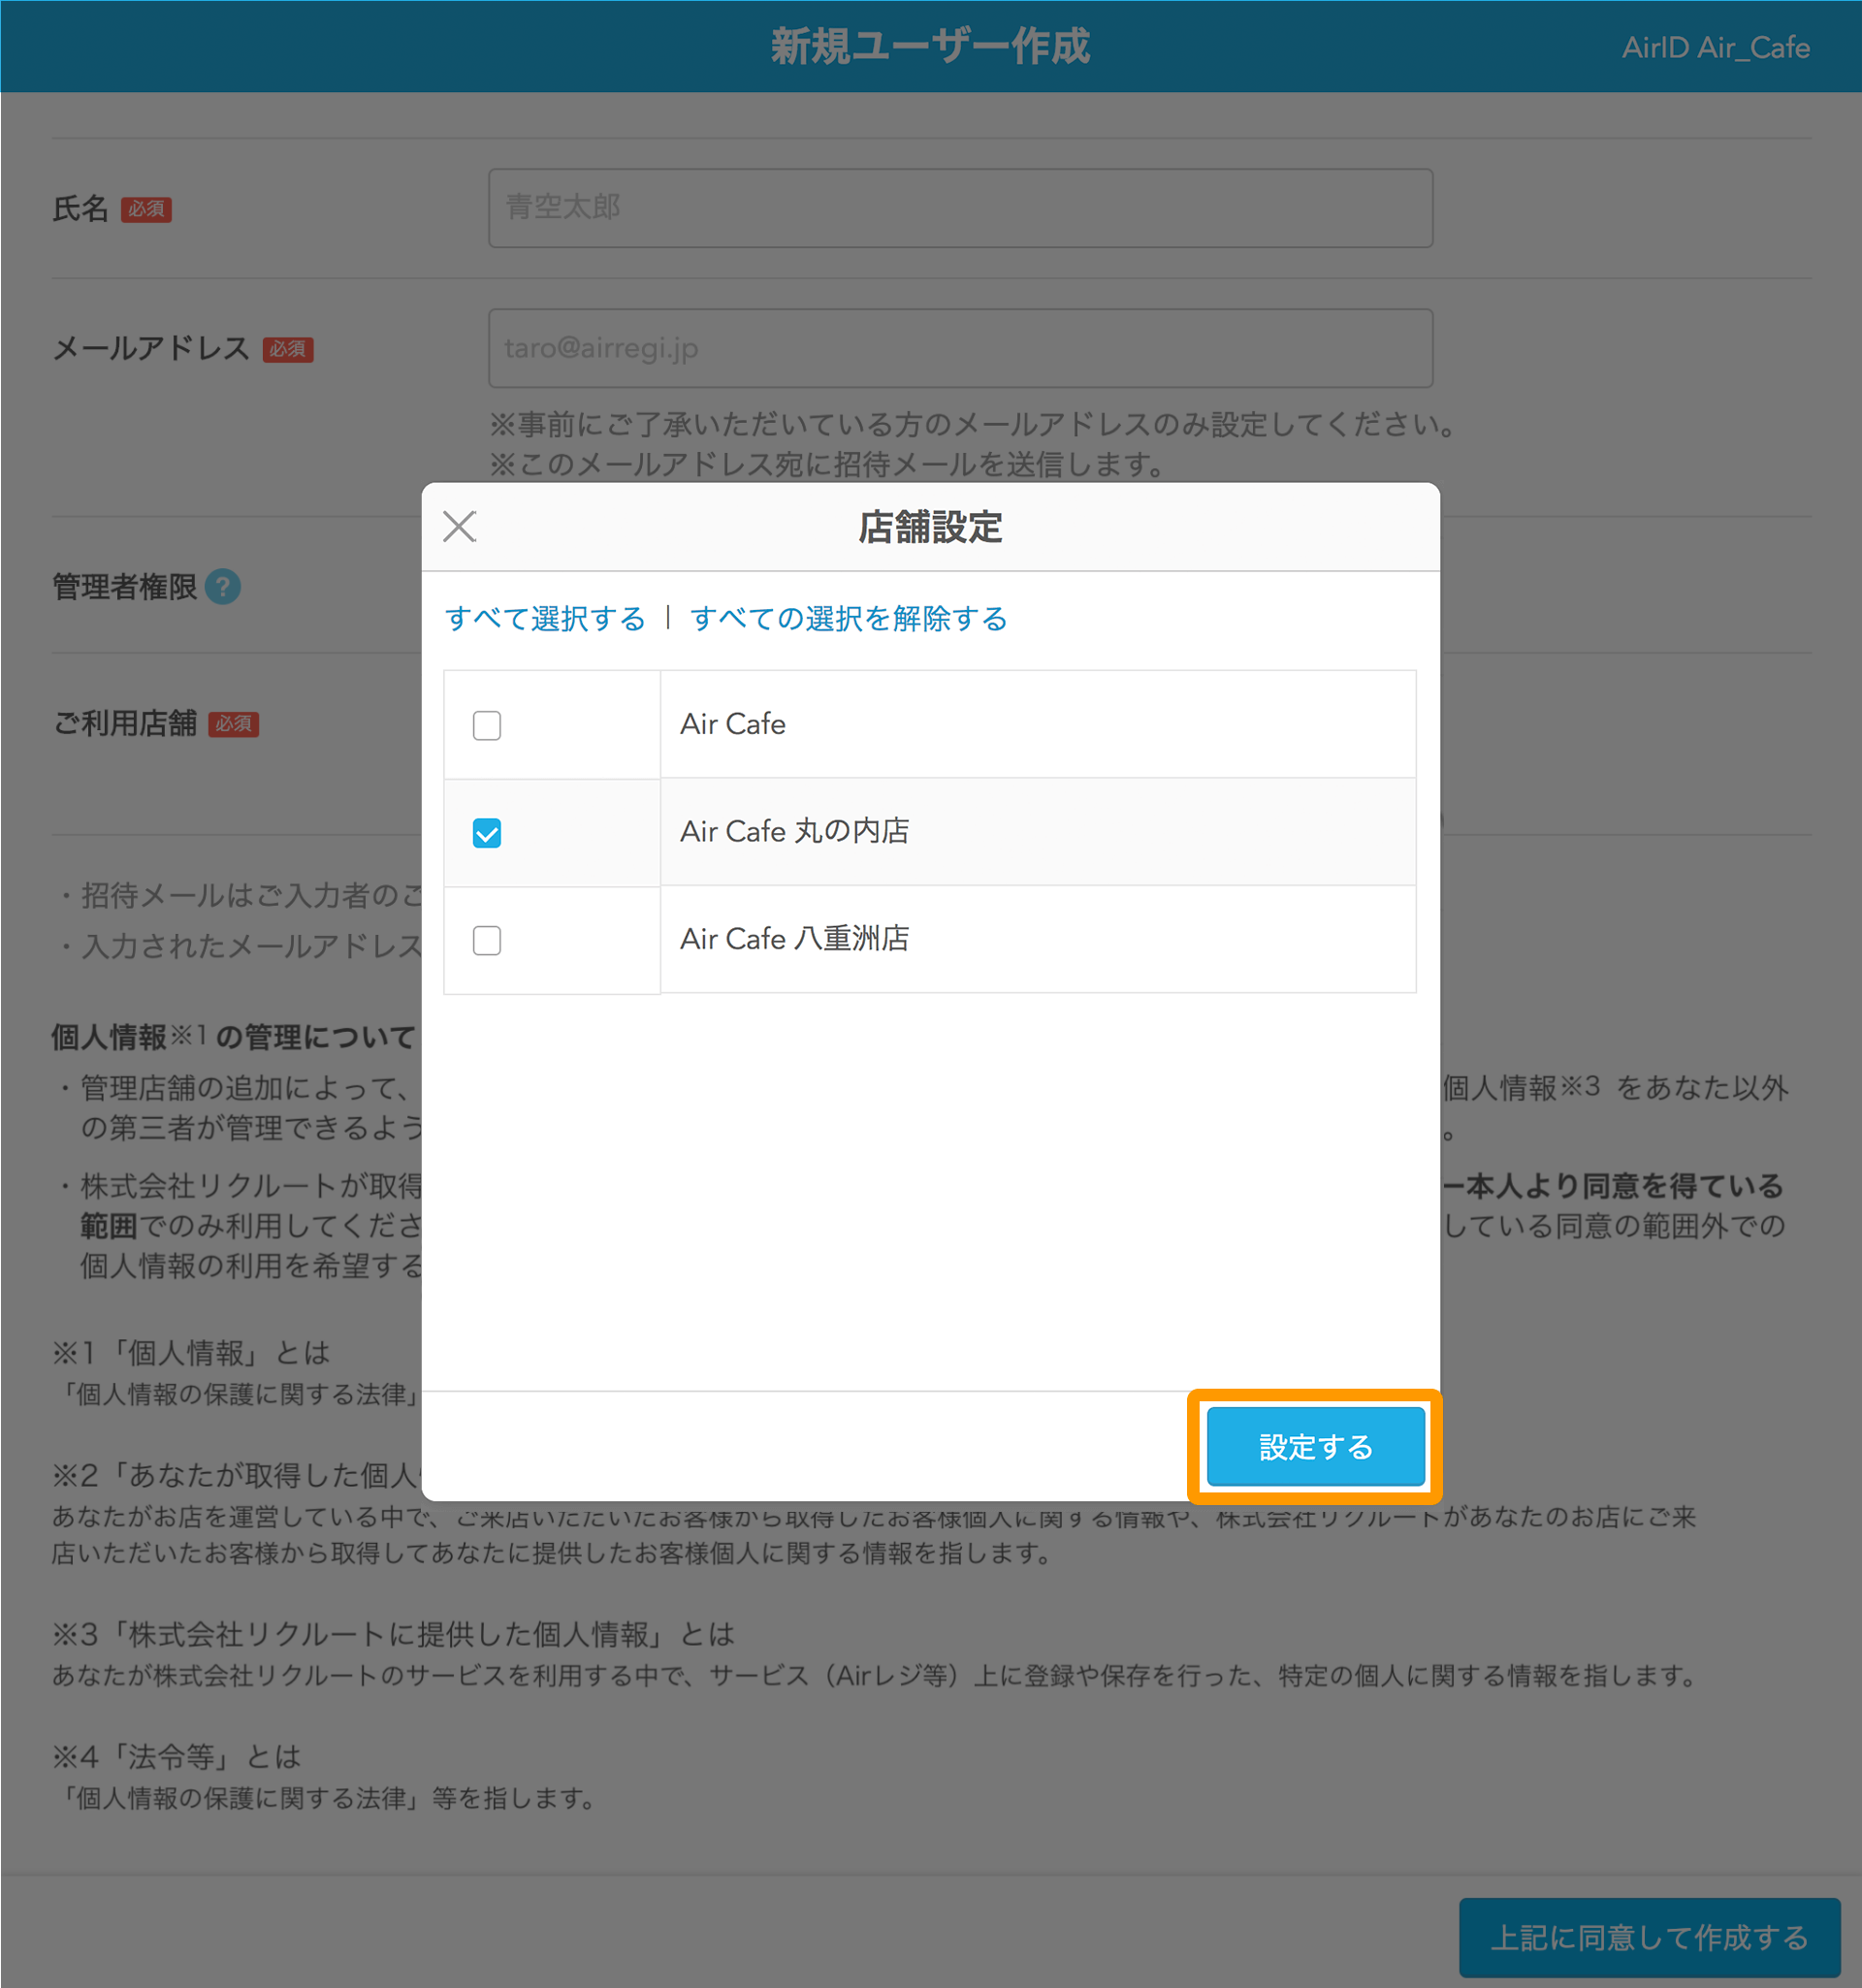Viewport: 1862px width, 1988px height.
Task: Uncheck Air Cafe 丸の内店 checkbox
Action: 487,833
